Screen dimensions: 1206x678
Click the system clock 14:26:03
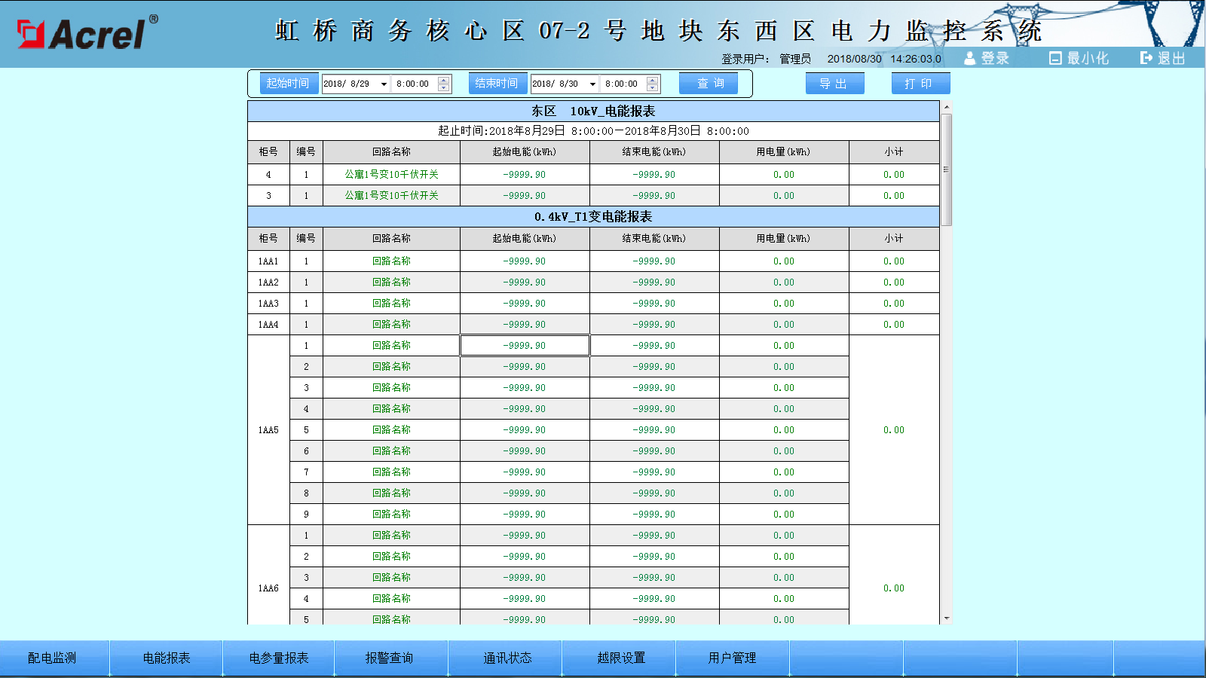pyautogui.click(x=916, y=59)
